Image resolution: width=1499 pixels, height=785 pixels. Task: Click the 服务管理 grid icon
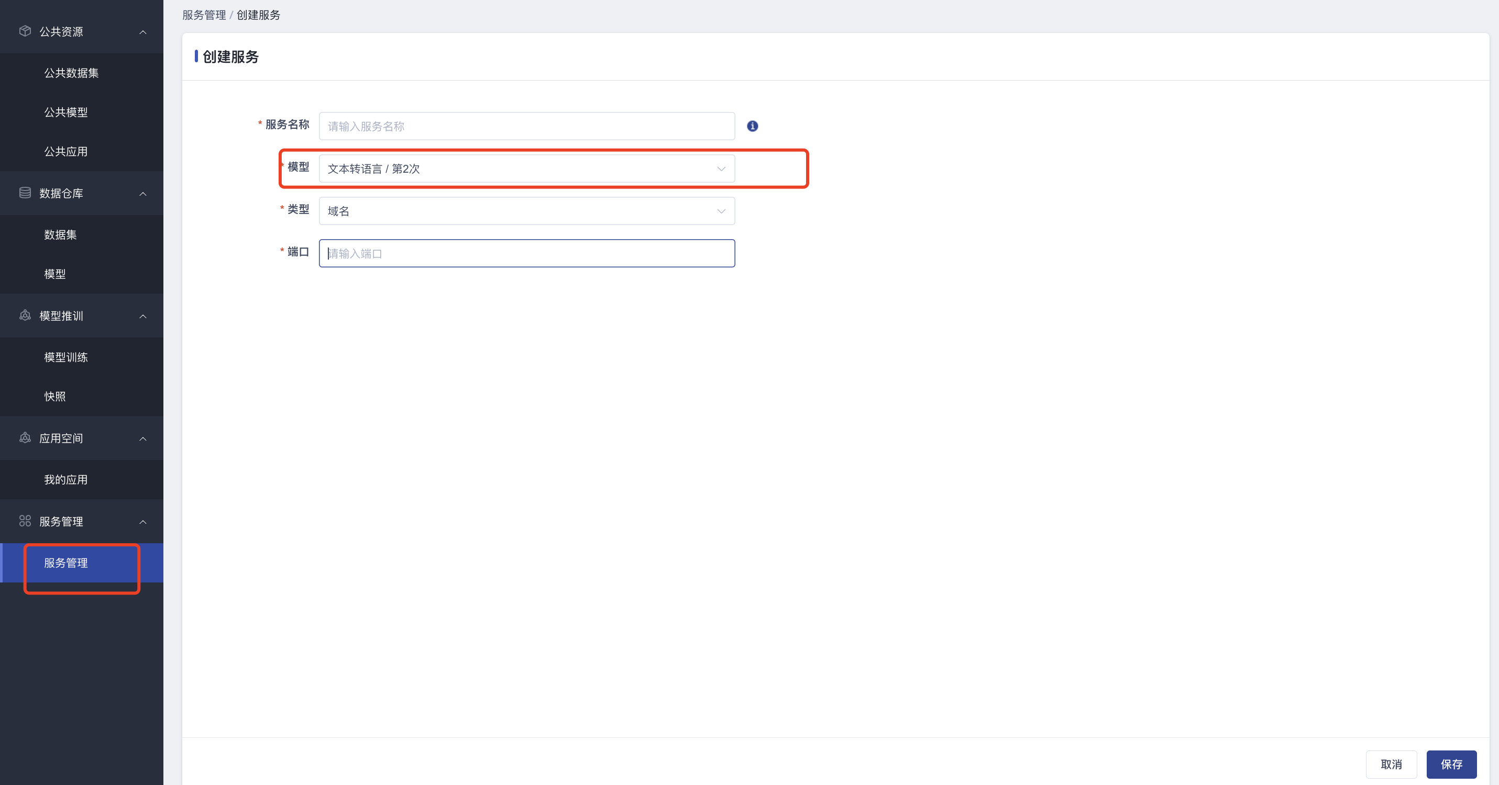point(25,521)
